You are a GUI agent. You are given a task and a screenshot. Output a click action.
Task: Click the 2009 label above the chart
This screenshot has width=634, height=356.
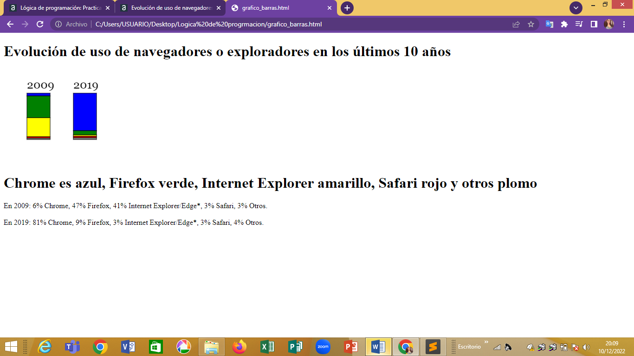[x=40, y=86]
